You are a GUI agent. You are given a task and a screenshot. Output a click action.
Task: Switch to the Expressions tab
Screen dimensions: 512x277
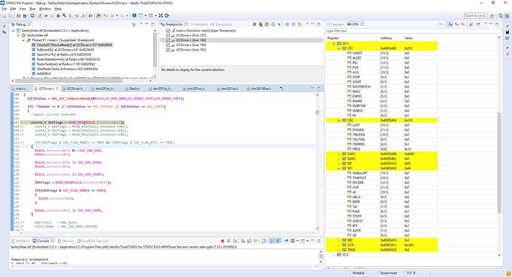(x=221, y=25)
